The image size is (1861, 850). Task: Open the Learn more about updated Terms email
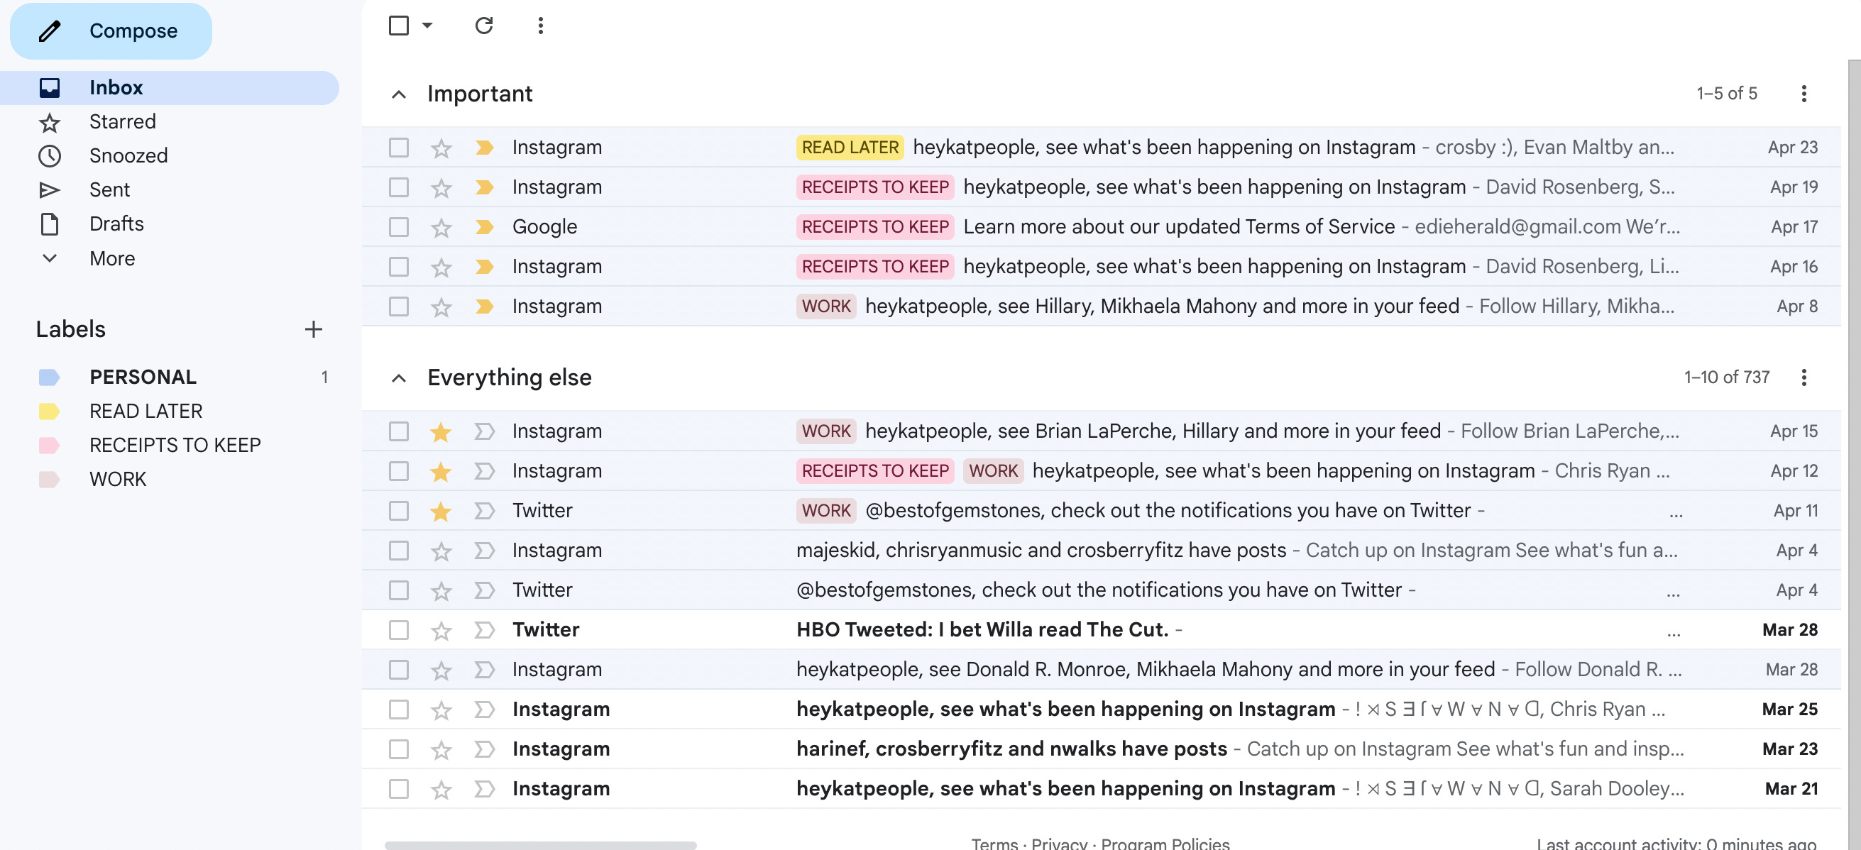[1101, 227]
